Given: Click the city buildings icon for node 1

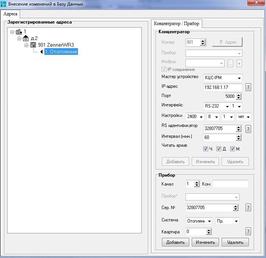Looking at the screenshot, I should 19,32.
